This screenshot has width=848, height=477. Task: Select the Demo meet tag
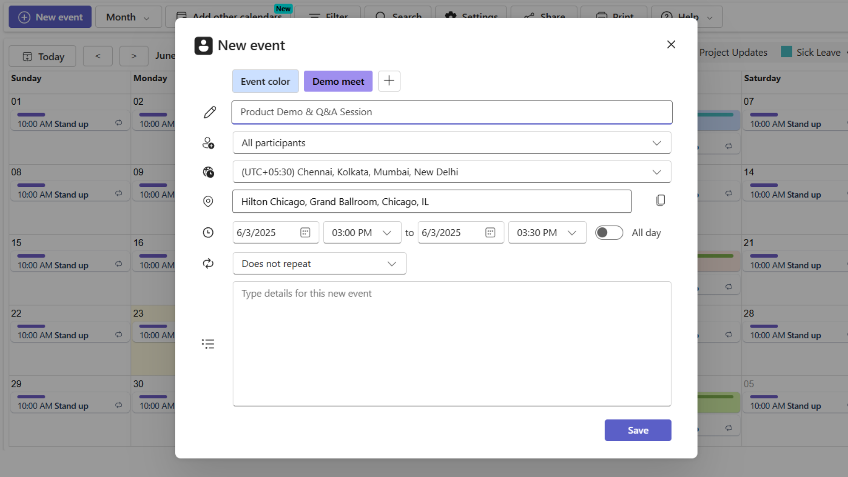coord(338,81)
